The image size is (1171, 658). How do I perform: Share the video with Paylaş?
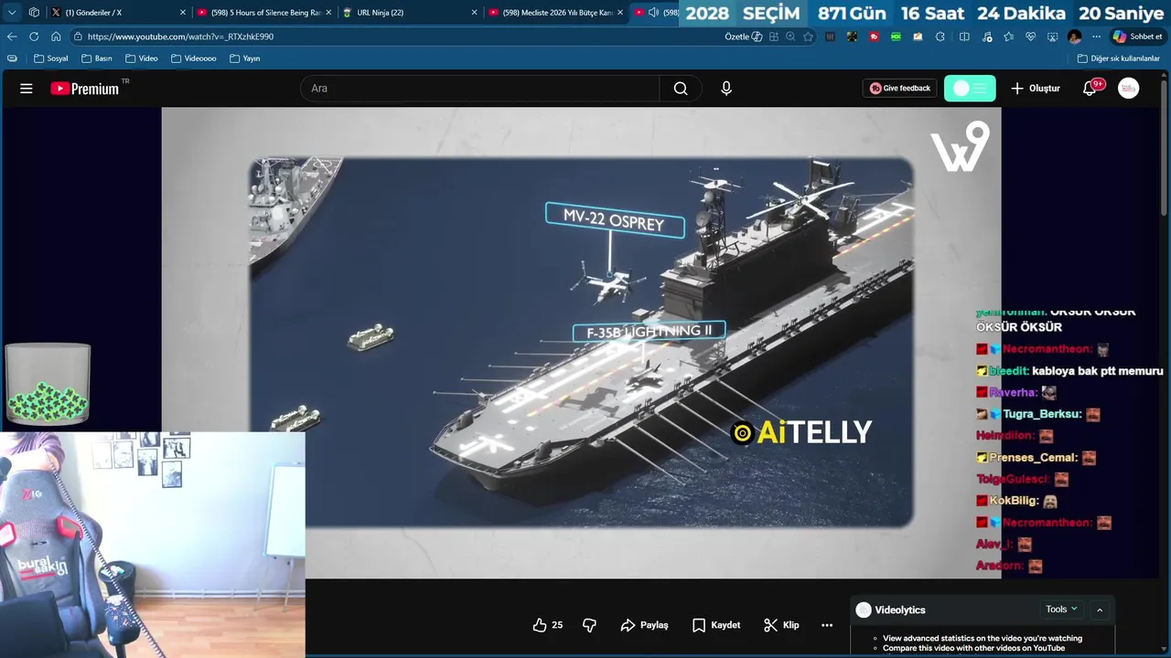[x=644, y=625]
